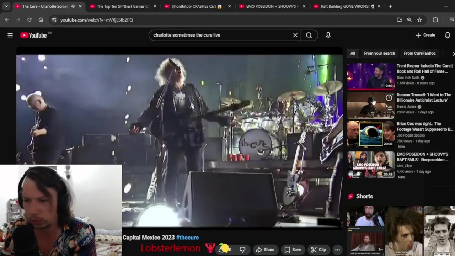Open Danny Jones channel link
The image size is (455, 256).
coord(406,107)
